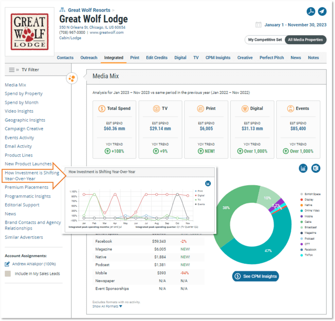Switch to the Perfect Pitch tab
Image resolution: width=335 pixels, height=321 pixels.
tap(272, 58)
